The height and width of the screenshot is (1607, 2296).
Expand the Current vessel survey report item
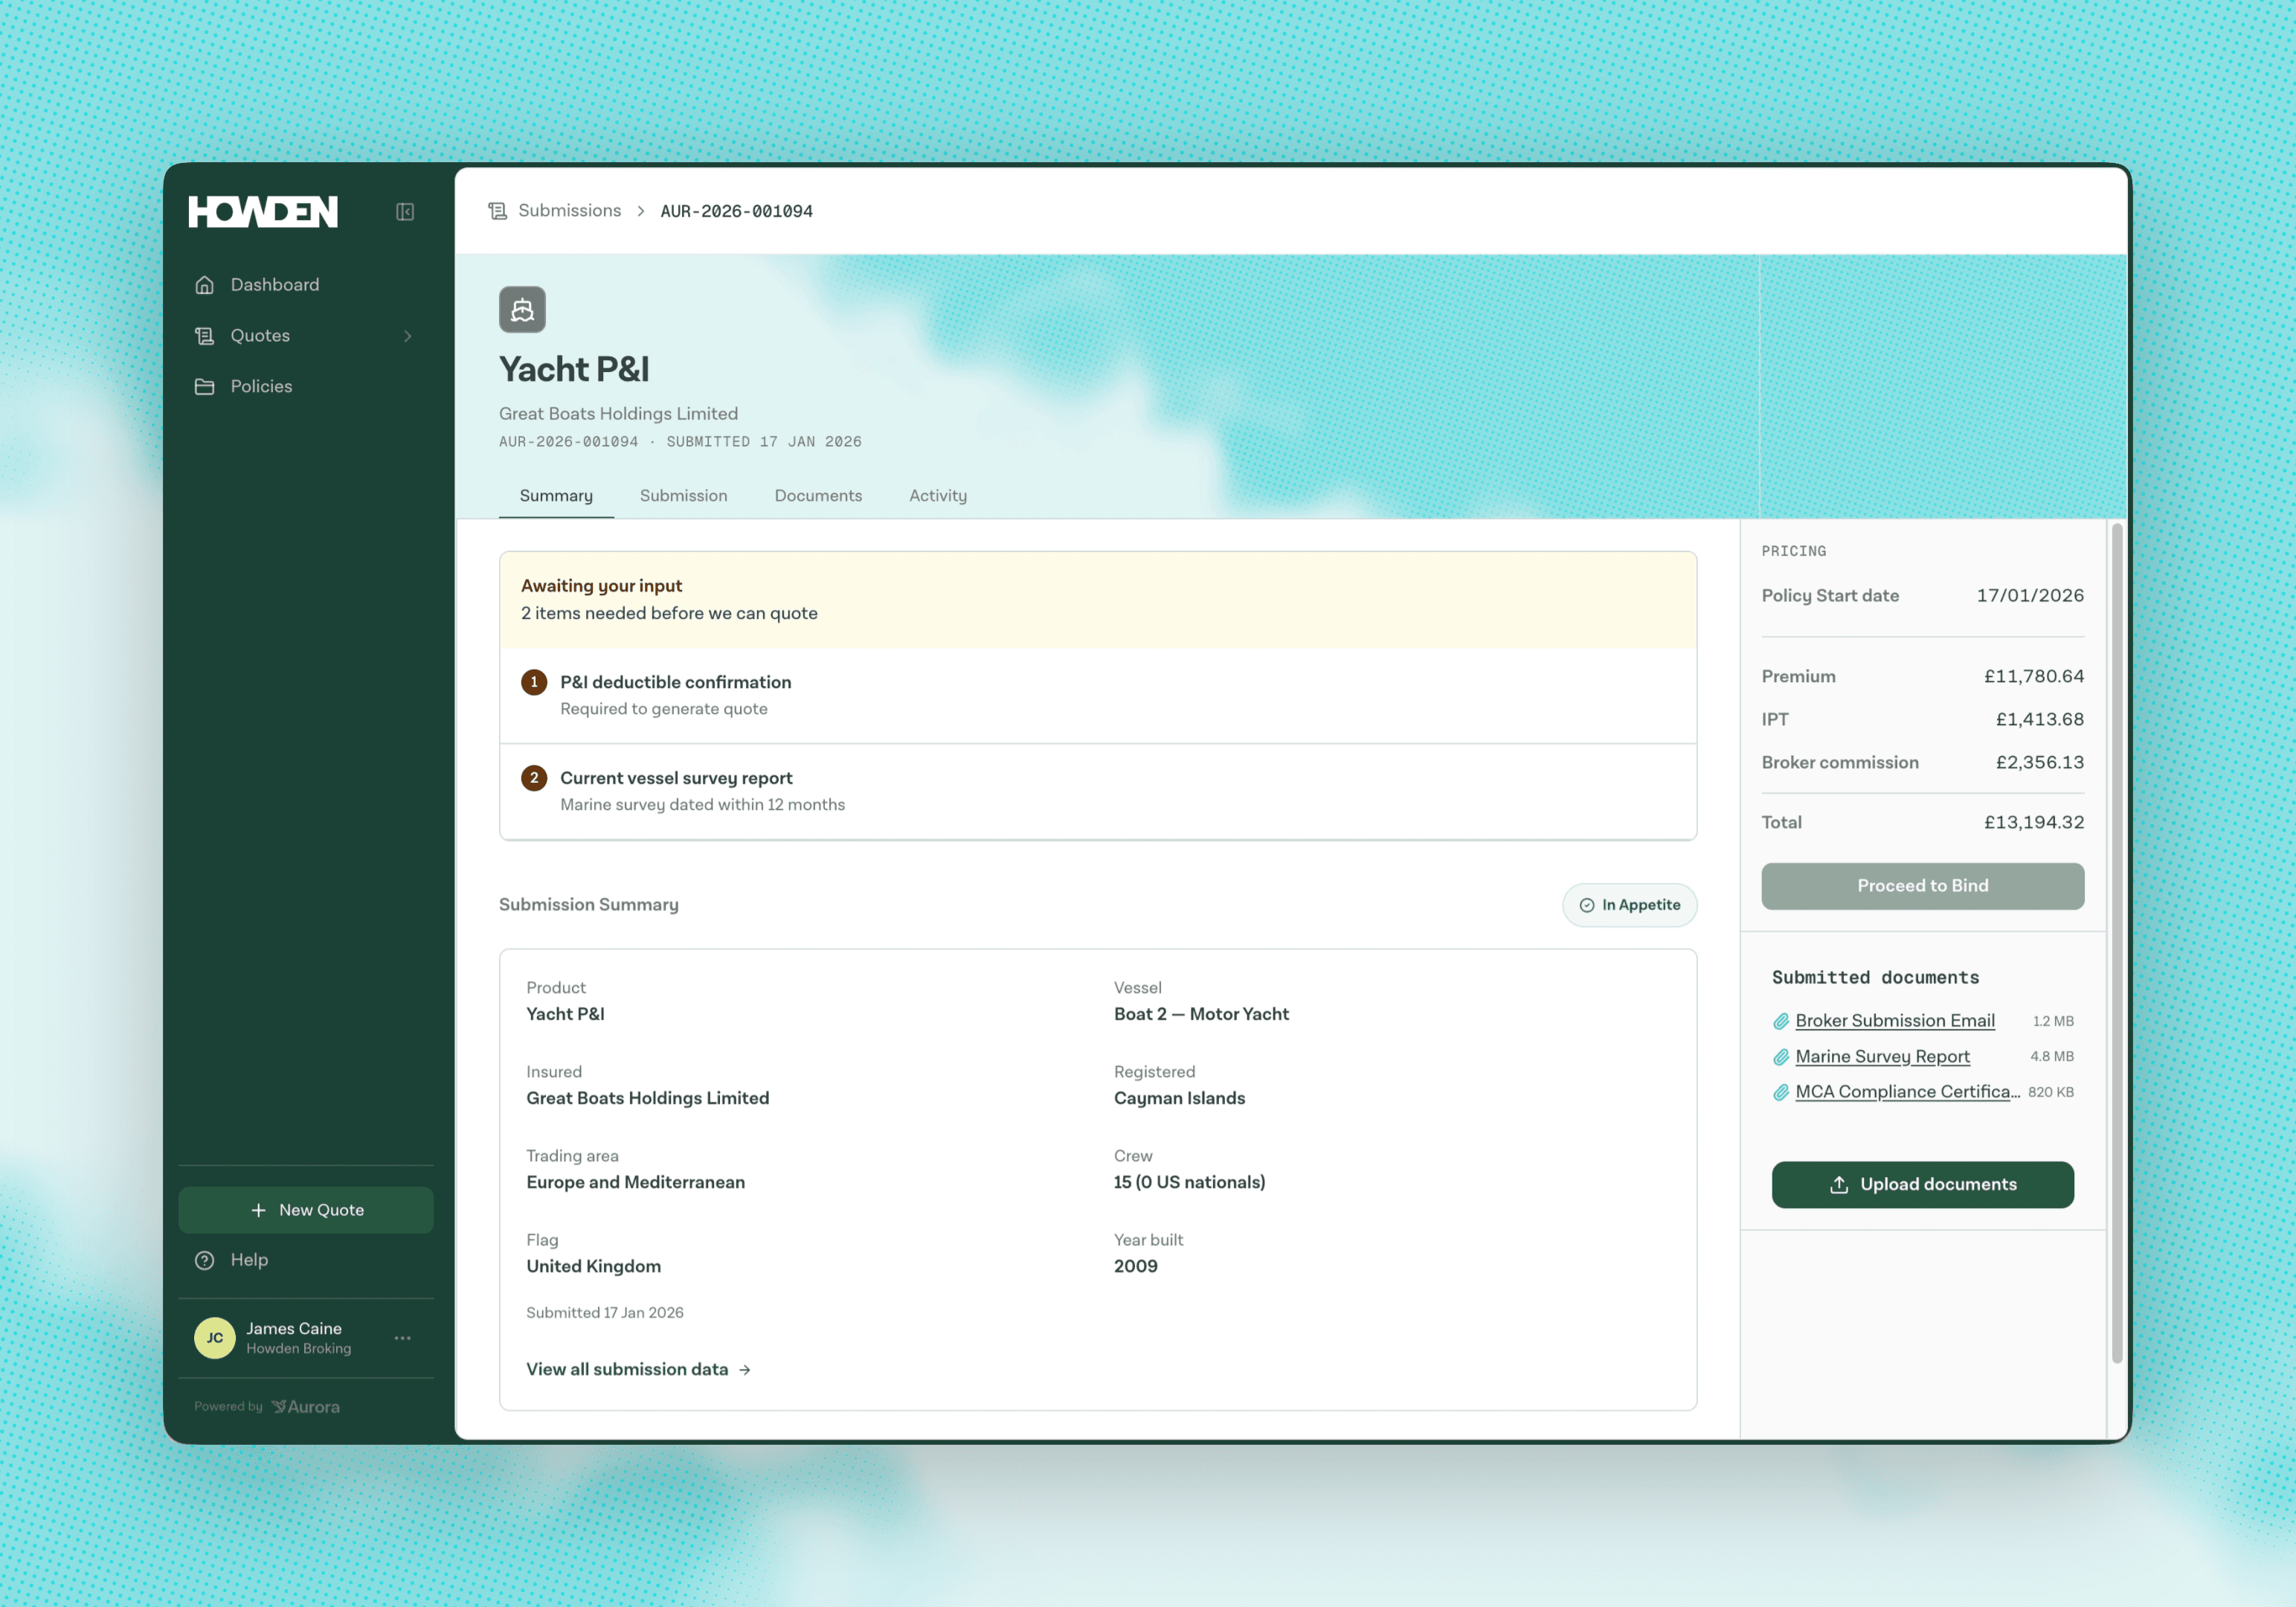676,779
